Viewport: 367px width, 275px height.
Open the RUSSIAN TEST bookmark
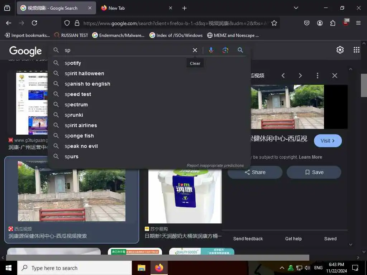click(71, 35)
